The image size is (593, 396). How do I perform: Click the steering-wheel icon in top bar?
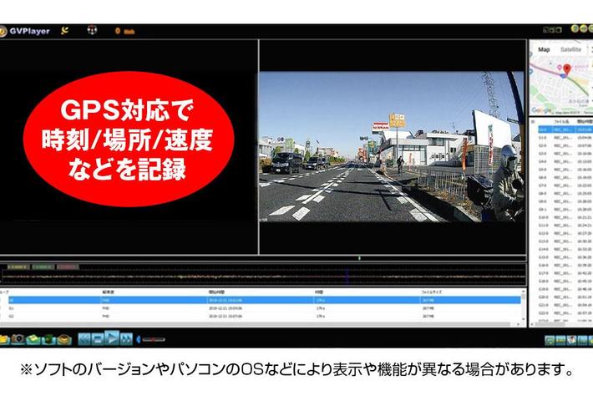pos(92,30)
